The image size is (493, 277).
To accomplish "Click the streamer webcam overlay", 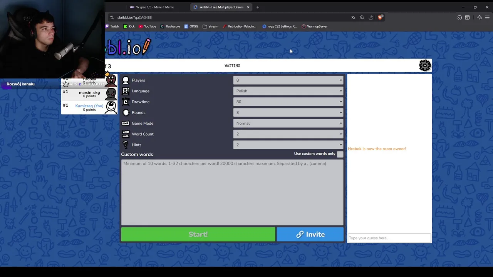I will pos(52,39).
